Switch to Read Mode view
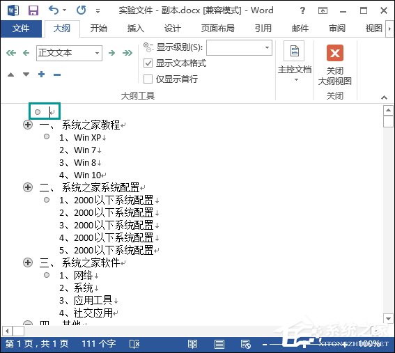 click(x=192, y=344)
